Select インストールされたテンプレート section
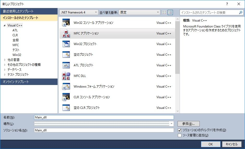Image resolution: width=245 pixels, height=149 pixels. [x=29, y=18]
